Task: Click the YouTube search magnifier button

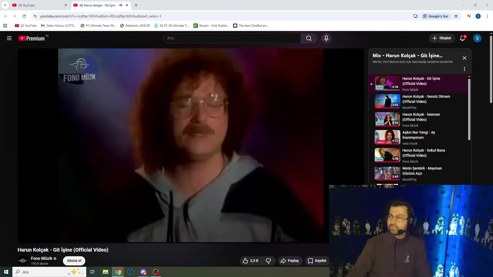Action: (x=309, y=38)
